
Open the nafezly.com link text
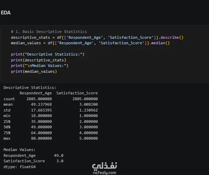tap(104, 173)
